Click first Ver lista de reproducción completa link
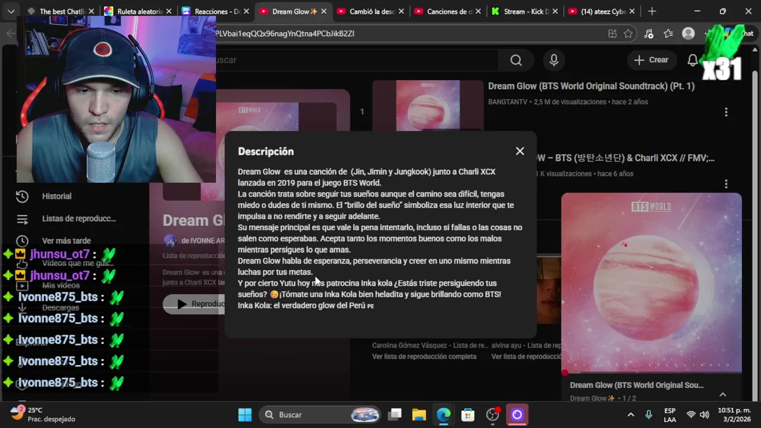The width and height of the screenshot is (761, 428). pos(424,357)
